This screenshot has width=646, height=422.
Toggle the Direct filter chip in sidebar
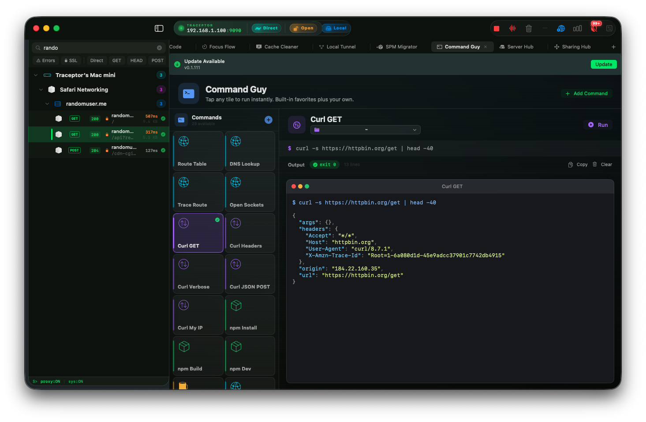pos(97,60)
